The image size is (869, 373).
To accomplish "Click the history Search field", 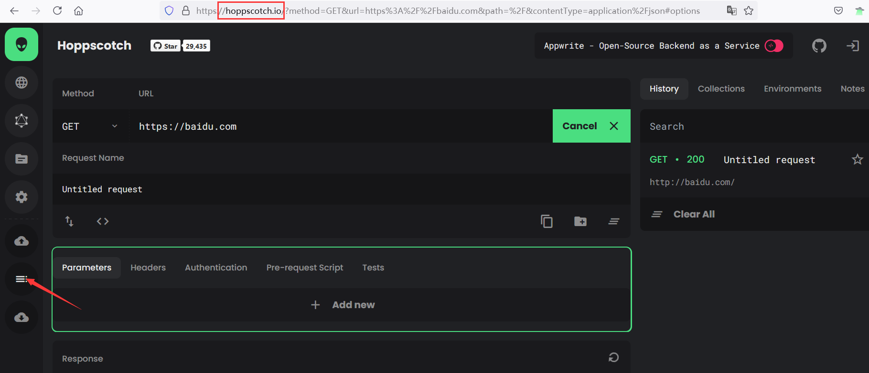I will click(754, 126).
